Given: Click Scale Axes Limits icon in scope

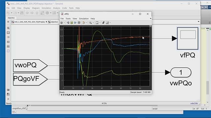Looking at the screenshot, I should click(97, 23).
